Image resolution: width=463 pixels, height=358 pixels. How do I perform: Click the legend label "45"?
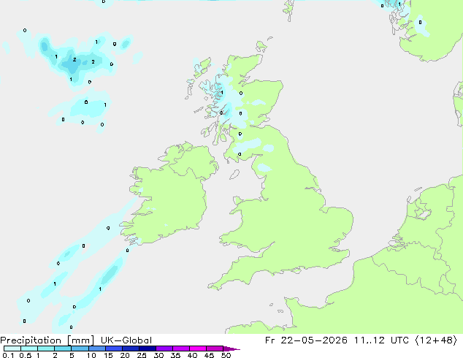click(x=209, y=355)
